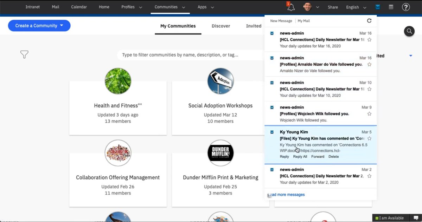Image resolution: width=422 pixels, height=222 pixels.
Task: Click envelope icon of Mar 2 newsletter message
Action: tap(272, 169)
